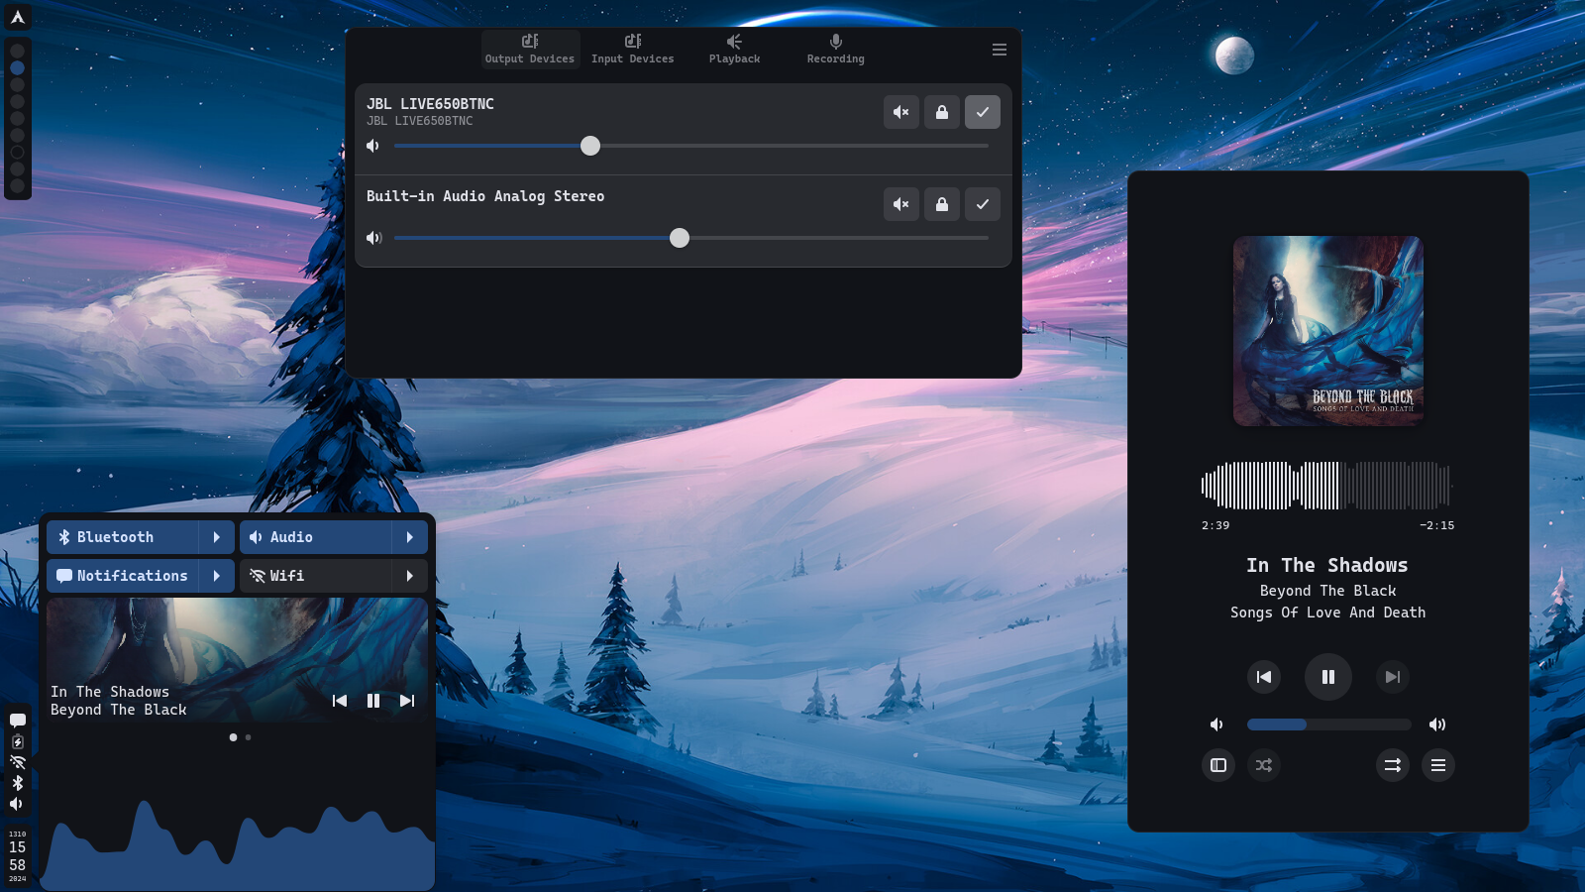Toggle the sidebar layout icon in player
Screen dimensions: 1585x892
(x=1218, y=765)
